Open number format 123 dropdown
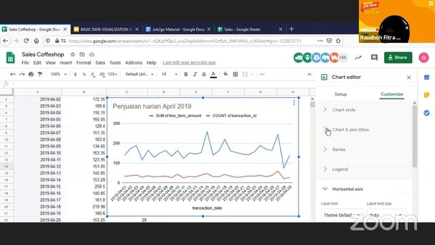435x245 pixels. (112, 74)
